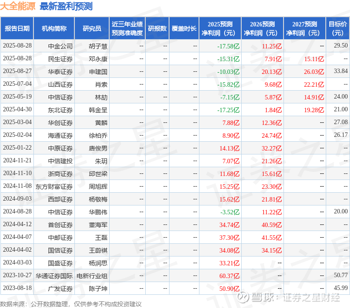Viewport: 350px width, 308px height.
Task: Select the 研究员 column header
Action: point(92,28)
